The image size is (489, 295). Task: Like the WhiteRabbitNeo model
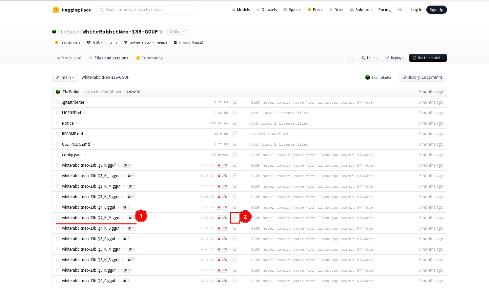tap(174, 32)
